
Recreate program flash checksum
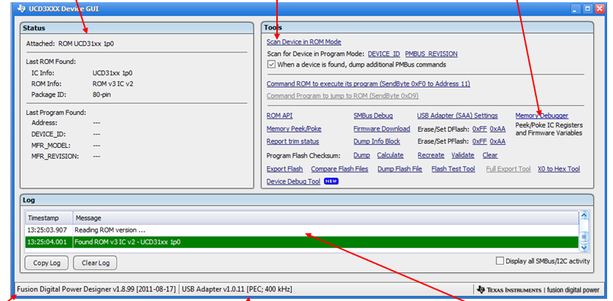(431, 155)
